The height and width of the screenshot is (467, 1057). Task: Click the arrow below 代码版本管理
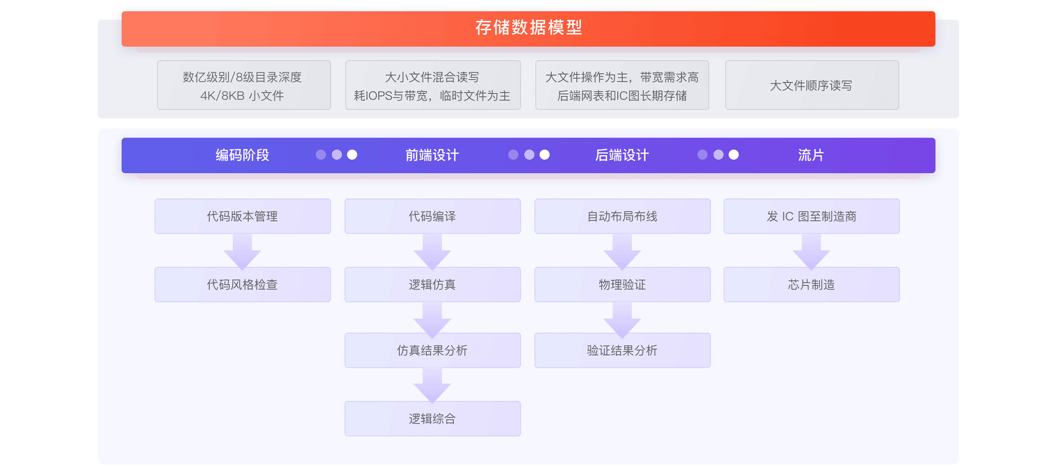pyautogui.click(x=242, y=252)
